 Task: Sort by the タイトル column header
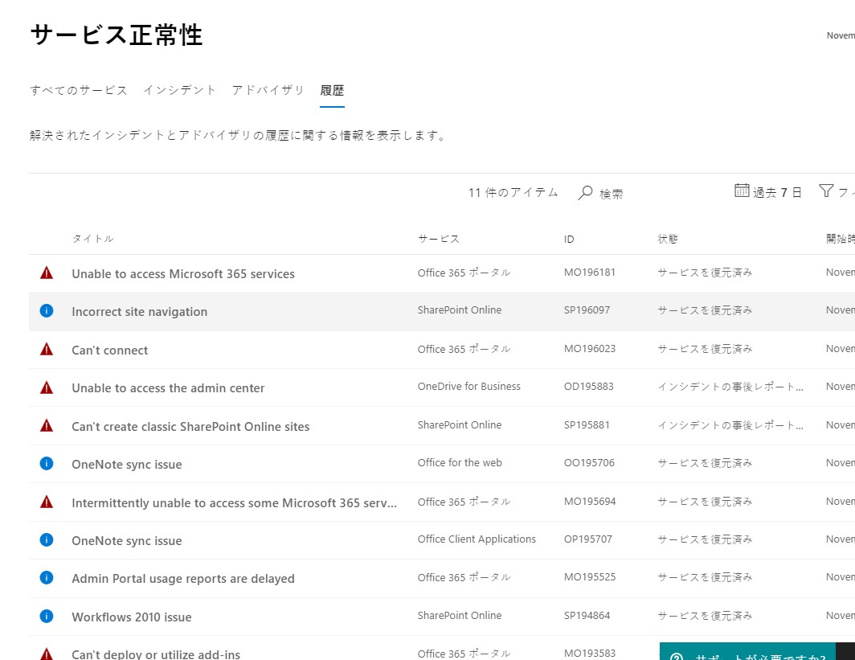click(93, 239)
